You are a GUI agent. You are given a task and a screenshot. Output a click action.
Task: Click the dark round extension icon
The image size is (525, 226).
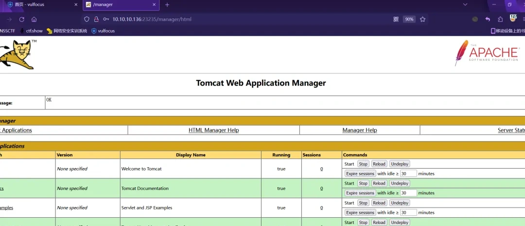(475, 19)
